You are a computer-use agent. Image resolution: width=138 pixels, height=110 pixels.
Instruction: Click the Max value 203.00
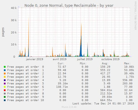(127, 84)
